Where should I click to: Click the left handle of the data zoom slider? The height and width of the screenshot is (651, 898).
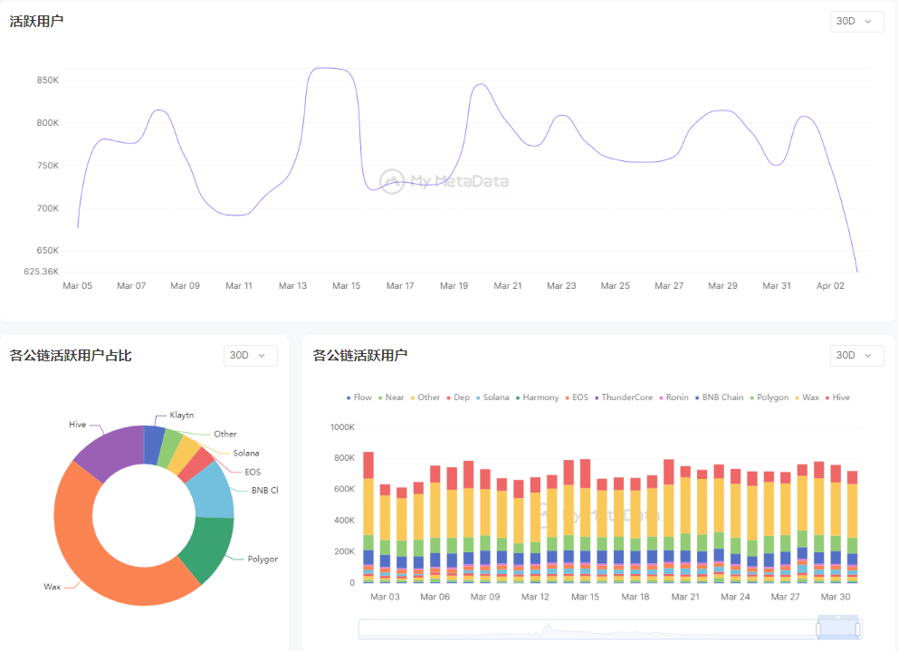pyautogui.click(x=818, y=628)
